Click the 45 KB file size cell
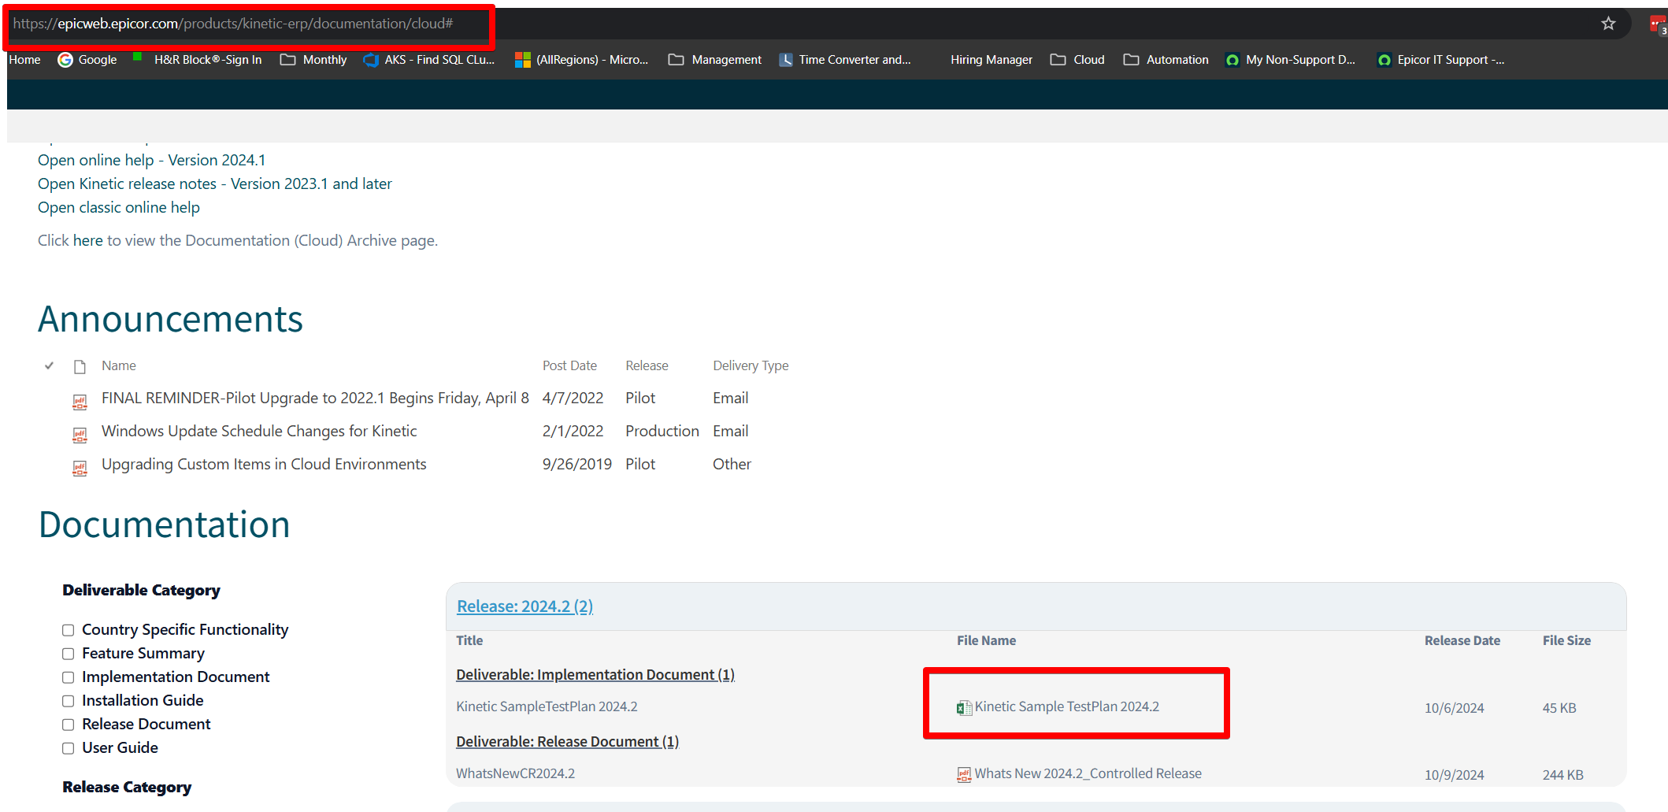Screen dimensions: 1668x812 click(1559, 708)
